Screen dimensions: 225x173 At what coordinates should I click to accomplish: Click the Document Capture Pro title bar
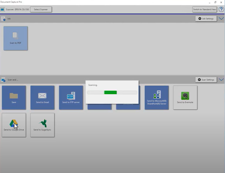point(95,2)
